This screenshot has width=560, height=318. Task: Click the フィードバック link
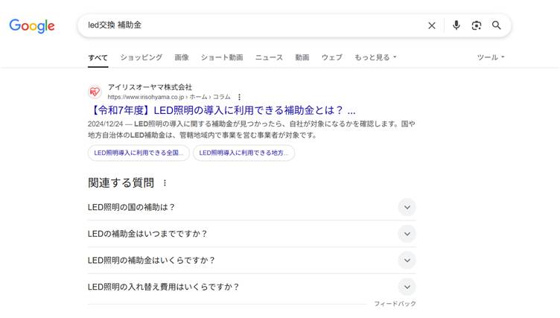395,304
